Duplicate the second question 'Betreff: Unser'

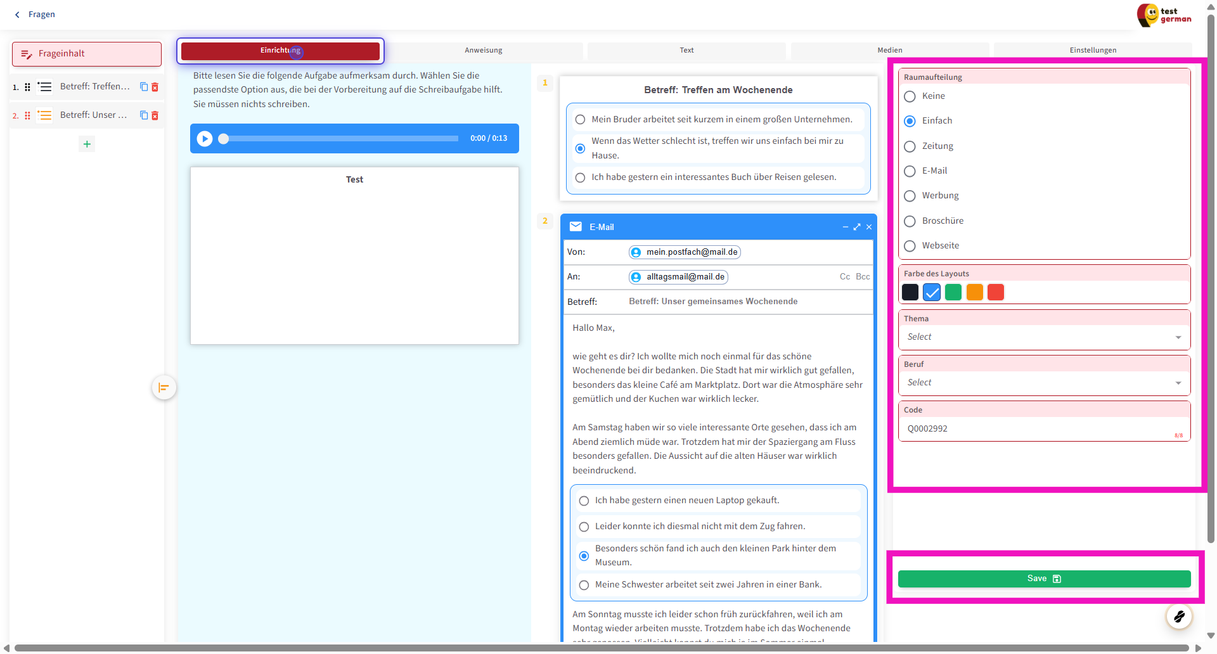click(x=144, y=115)
